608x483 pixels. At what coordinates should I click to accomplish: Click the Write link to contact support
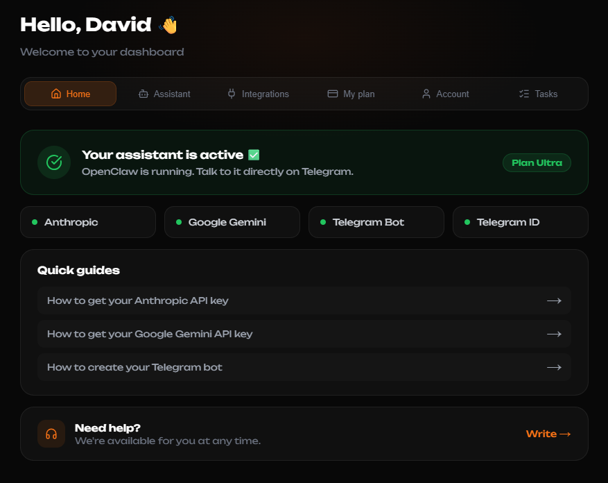[x=548, y=434]
